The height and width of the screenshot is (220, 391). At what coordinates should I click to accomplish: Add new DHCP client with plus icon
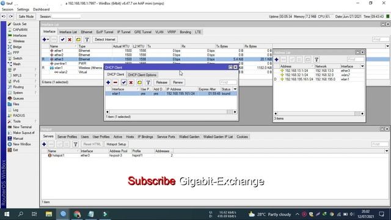click(108, 82)
